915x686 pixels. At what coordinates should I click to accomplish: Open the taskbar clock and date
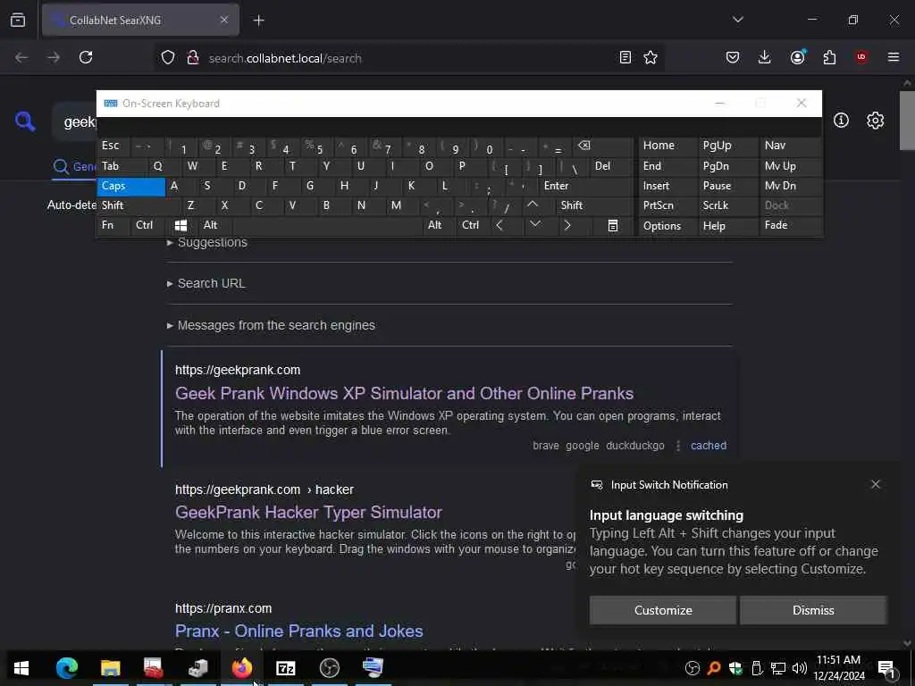coord(838,668)
